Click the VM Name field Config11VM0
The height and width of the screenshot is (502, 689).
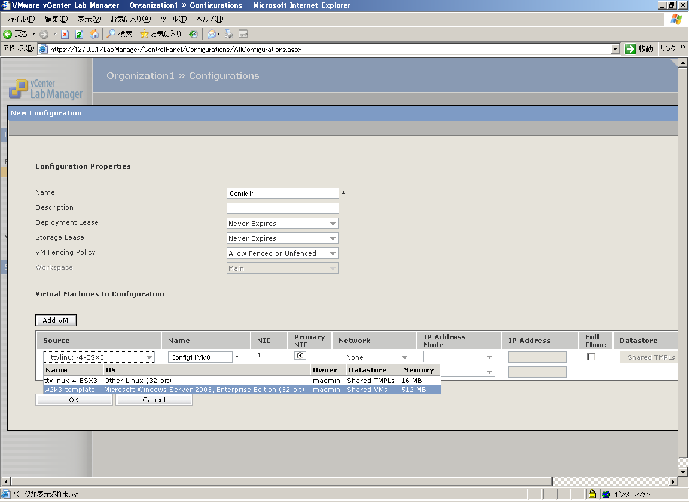coord(200,357)
